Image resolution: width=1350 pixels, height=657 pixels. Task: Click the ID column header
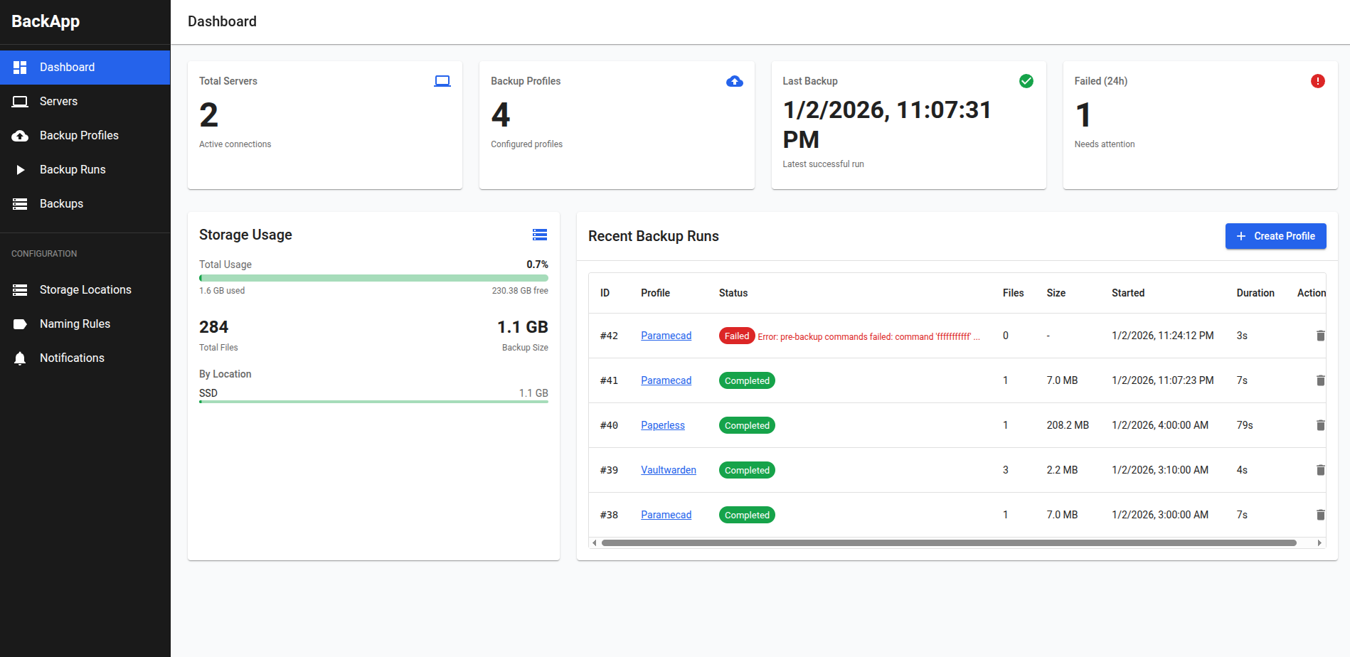pos(605,293)
